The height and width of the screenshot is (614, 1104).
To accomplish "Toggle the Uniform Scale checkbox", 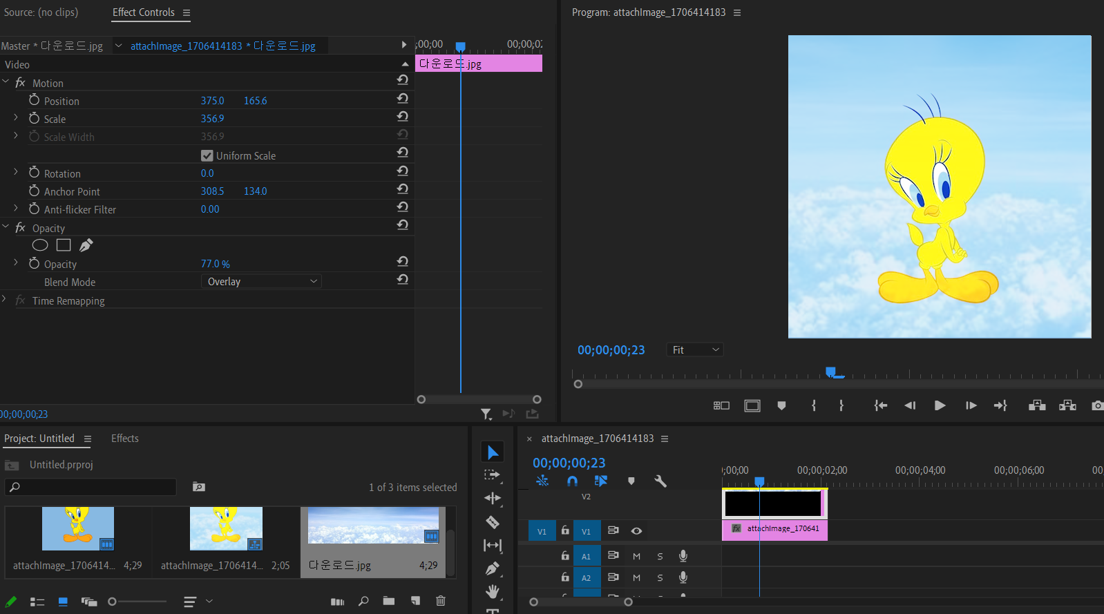I will (207, 155).
